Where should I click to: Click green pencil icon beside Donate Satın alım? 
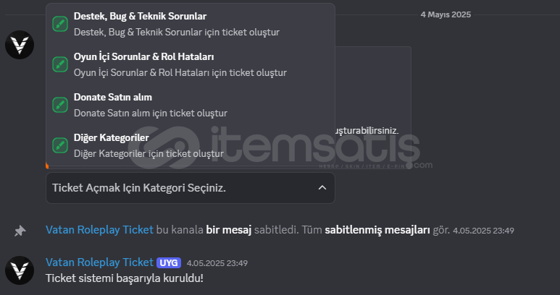click(x=60, y=105)
